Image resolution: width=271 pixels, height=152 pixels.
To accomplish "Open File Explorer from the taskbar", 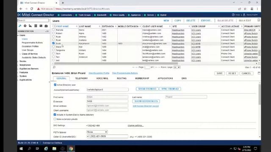I will pyautogui.click(x=54, y=149).
